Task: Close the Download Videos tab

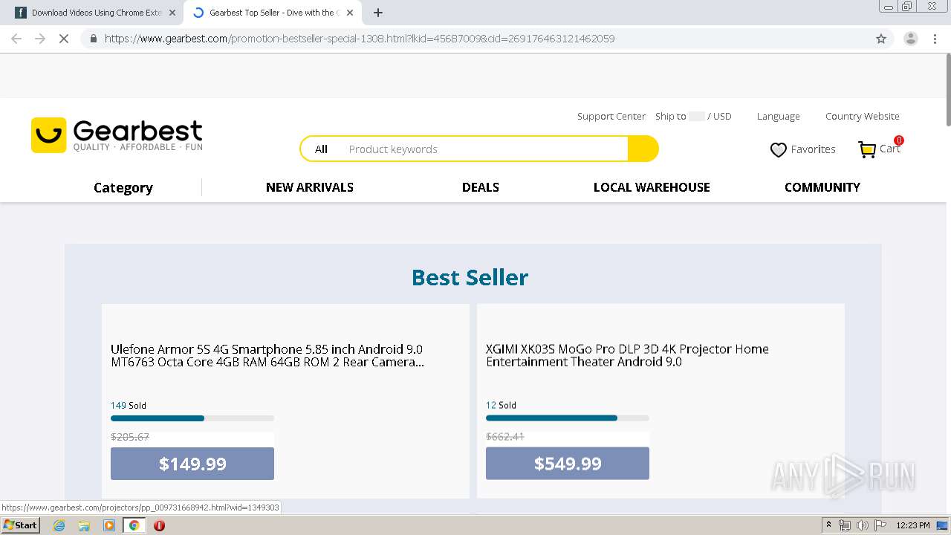Action: point(172,13)
